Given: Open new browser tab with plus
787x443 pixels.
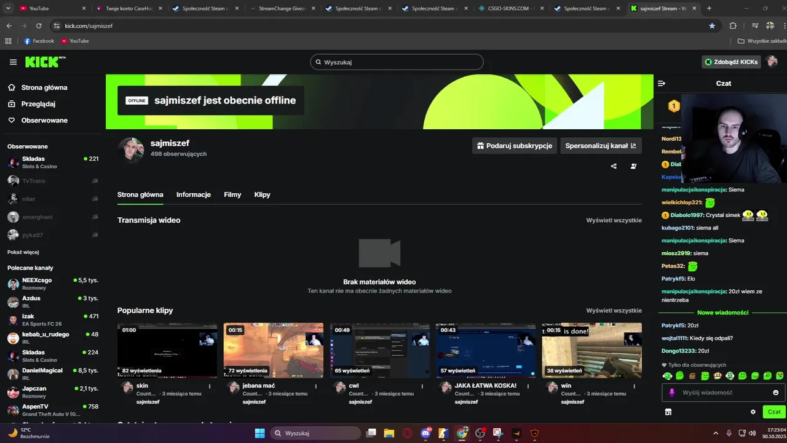Looking at the screenshot, I should [709, 9].
